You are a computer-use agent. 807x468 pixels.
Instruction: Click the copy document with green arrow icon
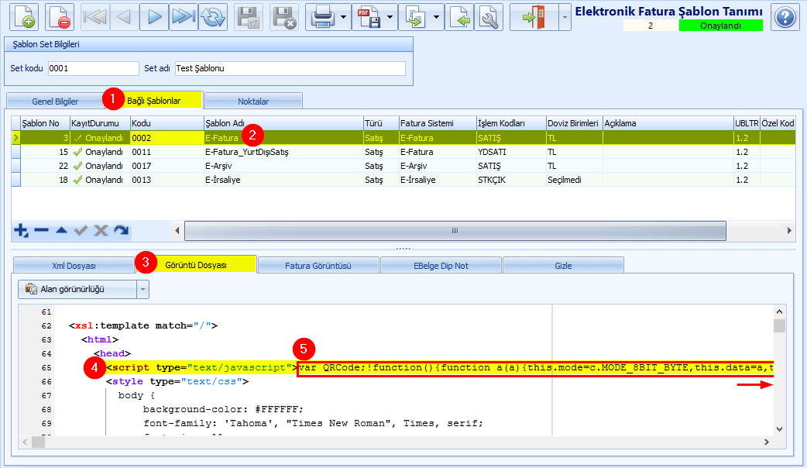(416, 17)
